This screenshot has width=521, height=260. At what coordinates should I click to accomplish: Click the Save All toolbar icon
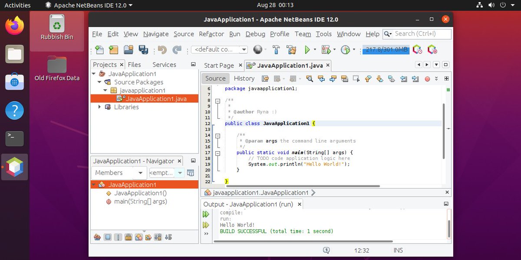[143, 49]
